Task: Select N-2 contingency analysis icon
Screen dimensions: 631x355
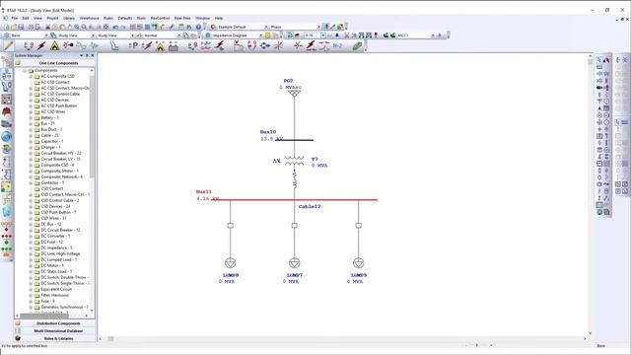Action: pos(337,46)
